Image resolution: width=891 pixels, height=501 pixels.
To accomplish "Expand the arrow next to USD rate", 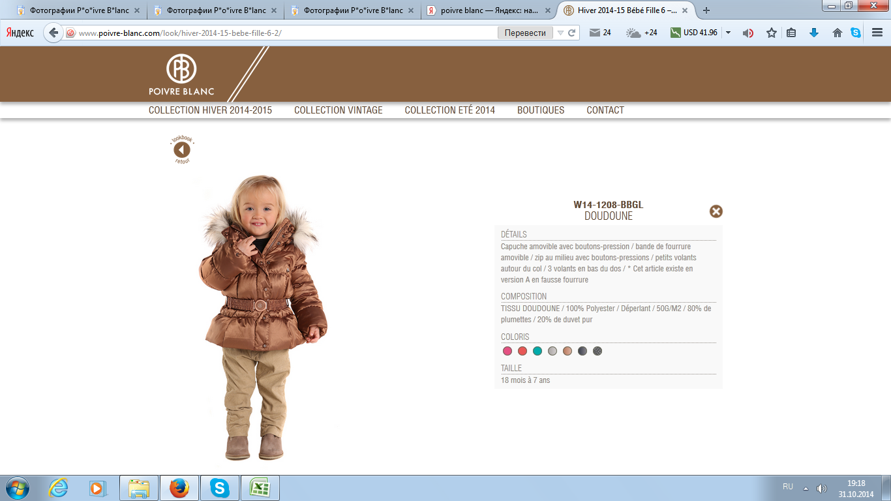I will click(728, 33).
